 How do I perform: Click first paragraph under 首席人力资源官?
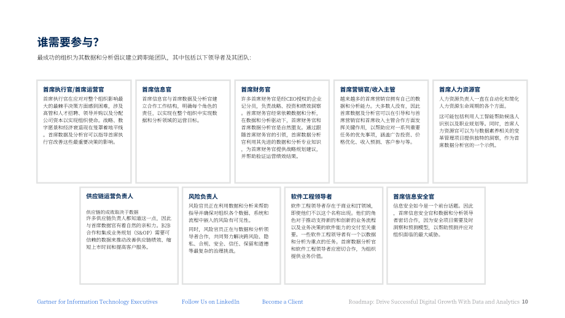(x=479, y=103)
